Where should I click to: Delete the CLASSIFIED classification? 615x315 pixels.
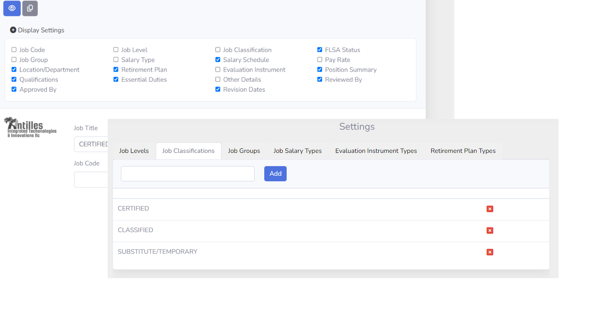490,231
